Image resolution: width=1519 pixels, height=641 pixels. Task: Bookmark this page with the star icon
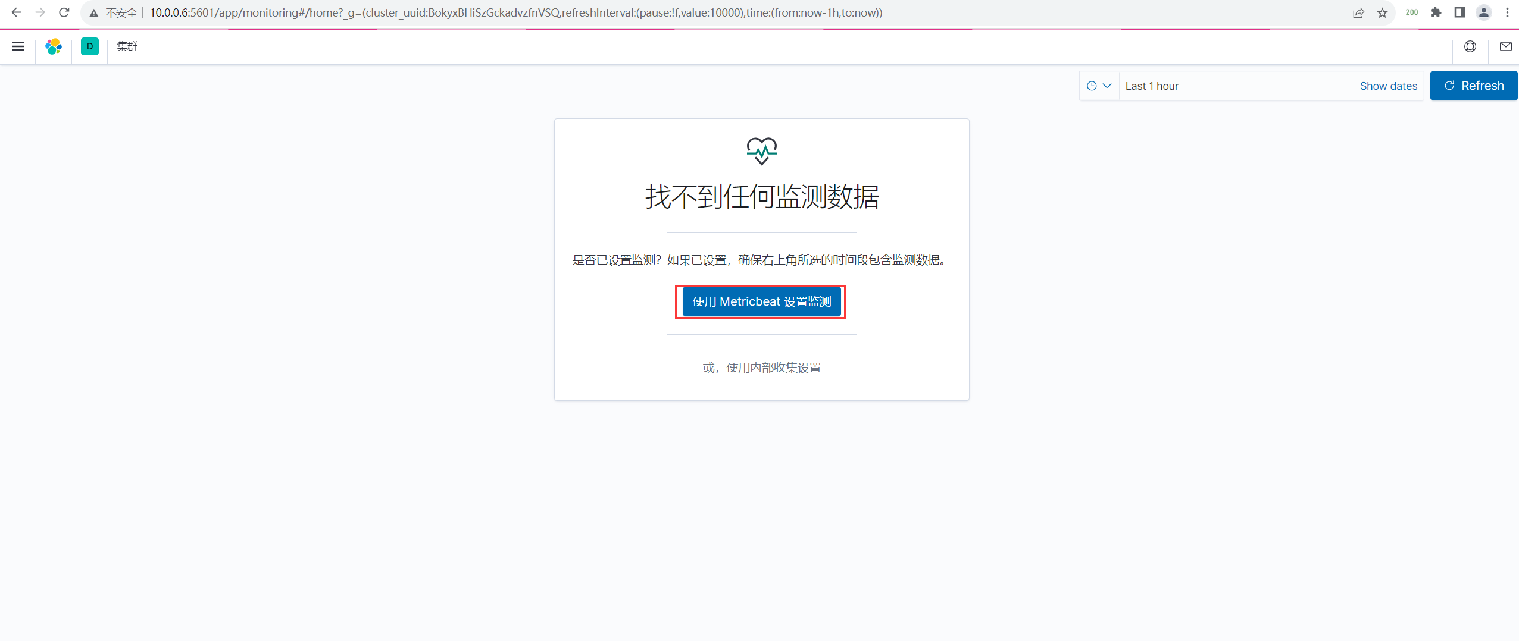click(x=1382, y=13)
